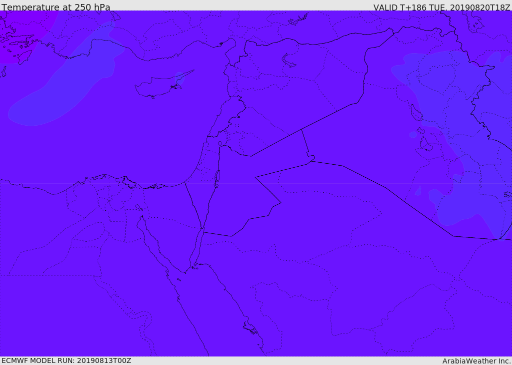Click the 'ArabiaWeather Inc' credit text
Viewport: 512px width, 365px height.
click(476, 361)
